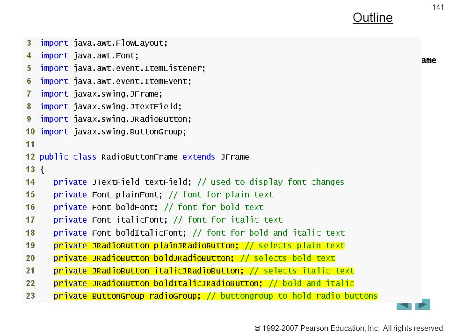449x336 pixels.
Task: Open the underlined Outline heading
Action: 373,18
